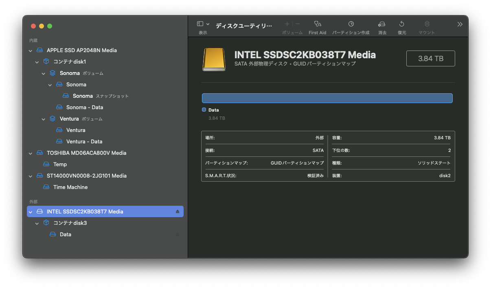Click the Ventura ボリューム volume group layers icon
This screenshot has width=491, height=288.
(53, 119)
